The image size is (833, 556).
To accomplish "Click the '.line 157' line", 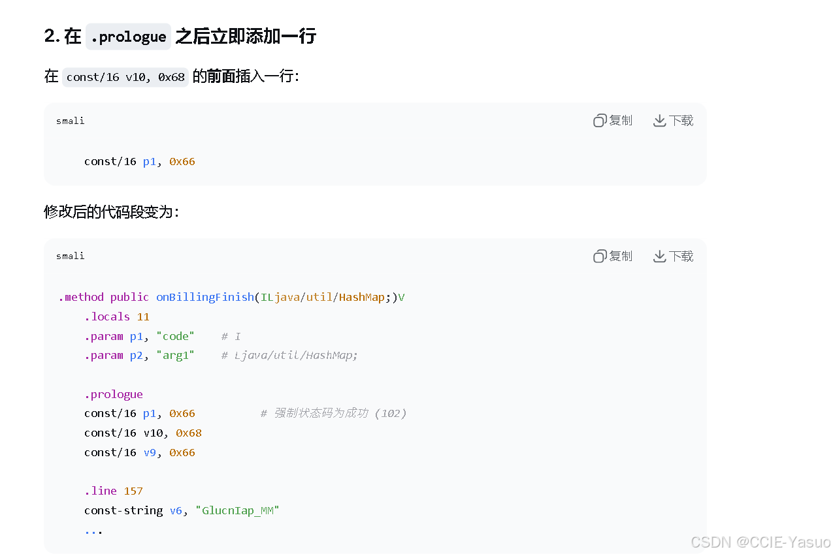I will [114, 491].
